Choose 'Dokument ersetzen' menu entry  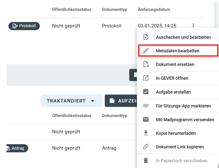175,64
